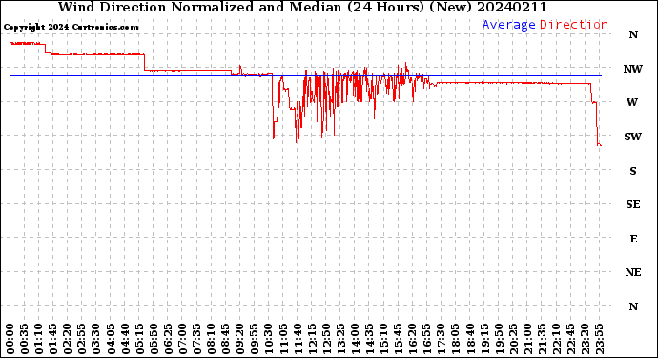Click the 19:50 time label
Image resolution: width=658 pixels, height=358 pixels.
point(499,339)
